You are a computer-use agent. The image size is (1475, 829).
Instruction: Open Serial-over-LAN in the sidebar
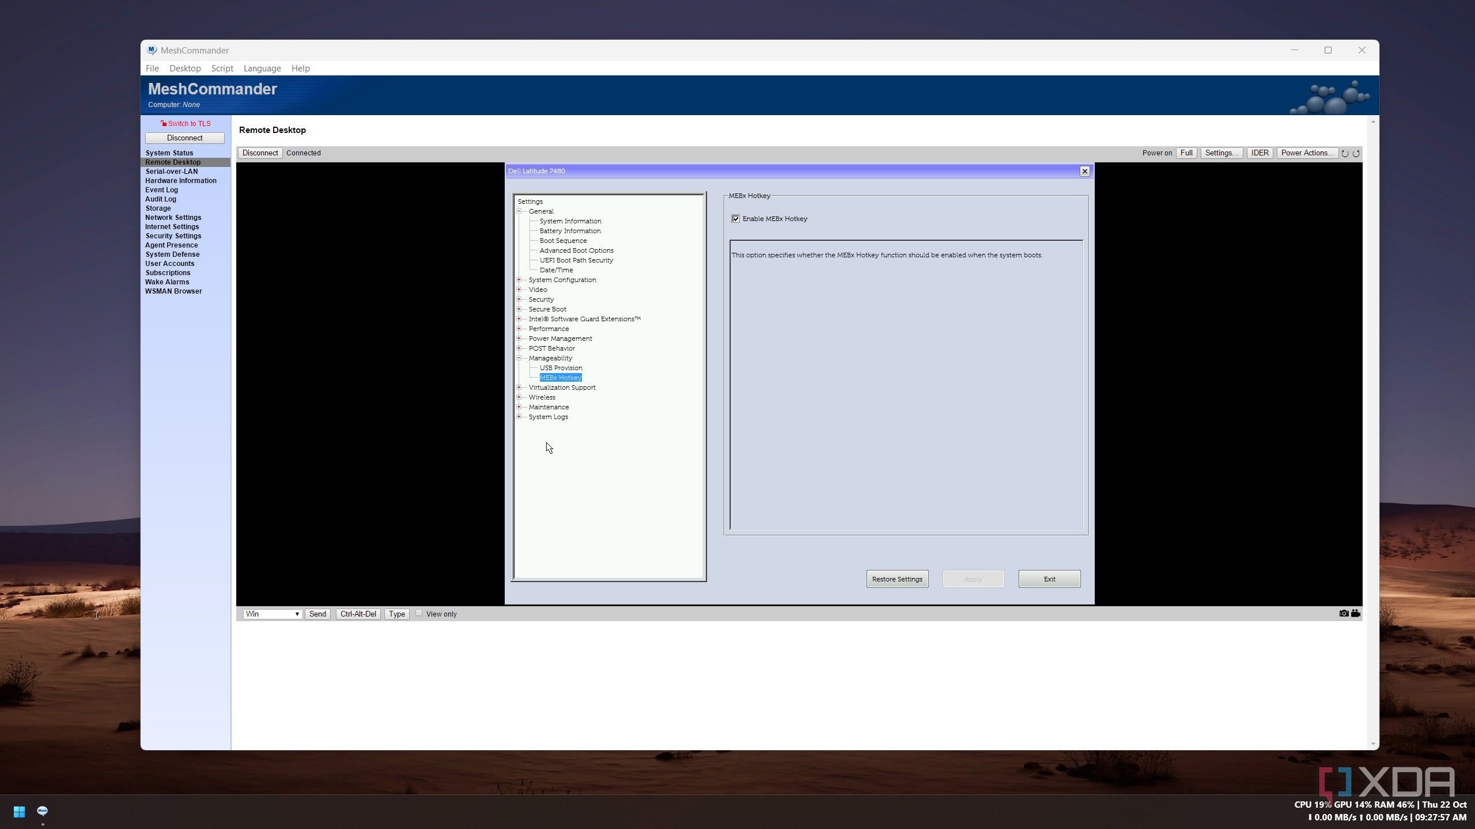pyautogui.click(x=171, y=171)
